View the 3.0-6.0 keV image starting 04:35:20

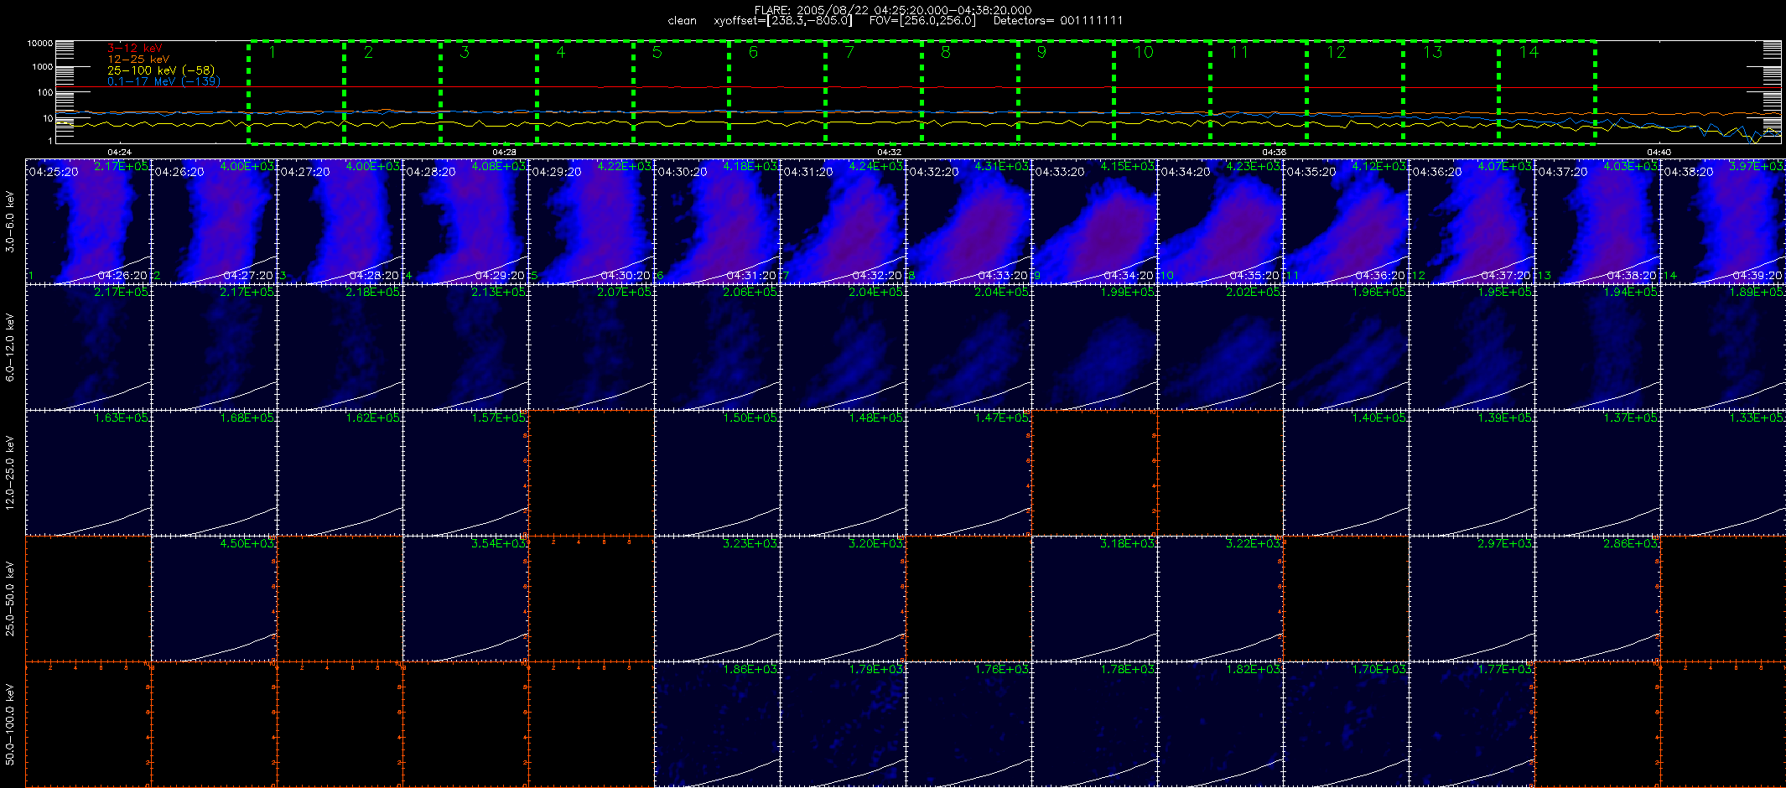(x=1346, y=221)
